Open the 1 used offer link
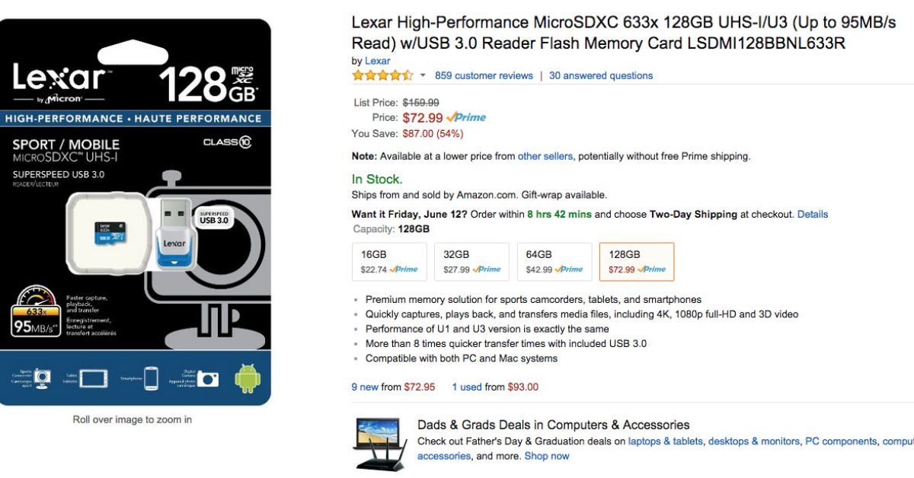This screenshot has width=914, height=478. (467, 387)
